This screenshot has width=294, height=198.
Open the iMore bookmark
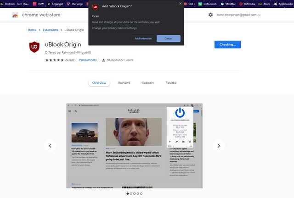point(264,4)
